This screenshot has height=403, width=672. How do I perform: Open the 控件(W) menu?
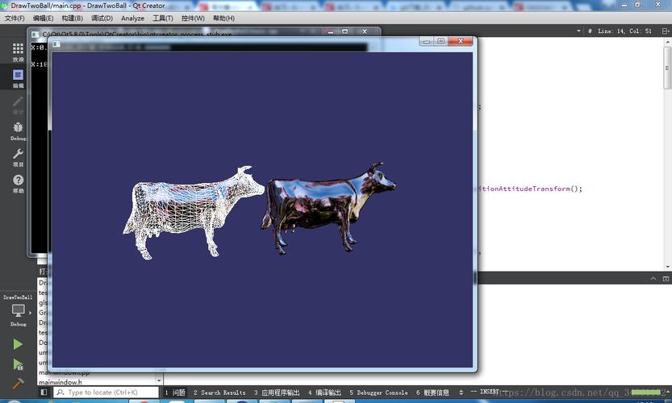[193, 18]
